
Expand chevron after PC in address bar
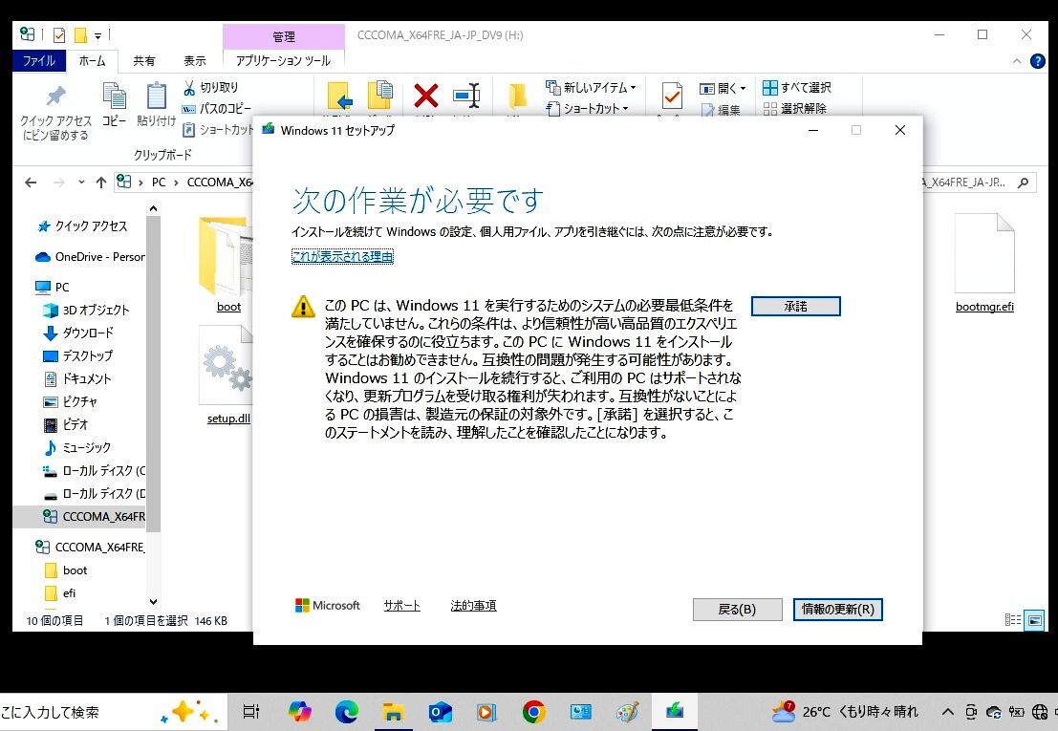pos(176,183)
